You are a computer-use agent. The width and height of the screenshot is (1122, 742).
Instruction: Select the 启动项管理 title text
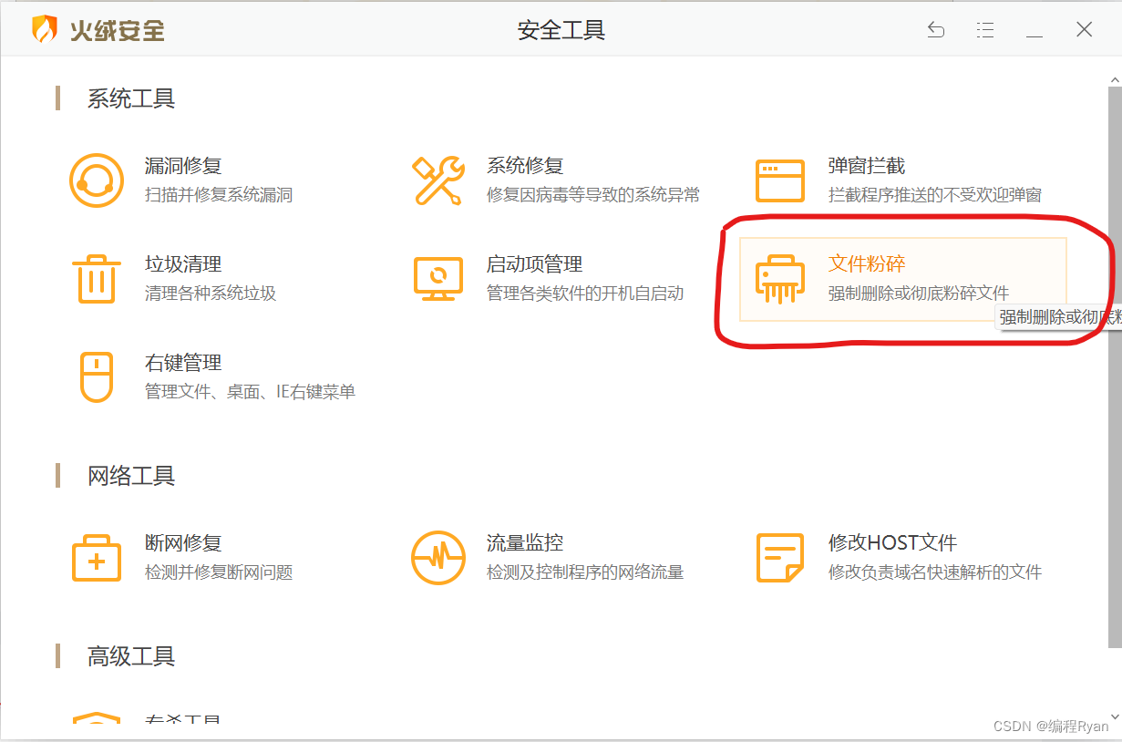534,264
